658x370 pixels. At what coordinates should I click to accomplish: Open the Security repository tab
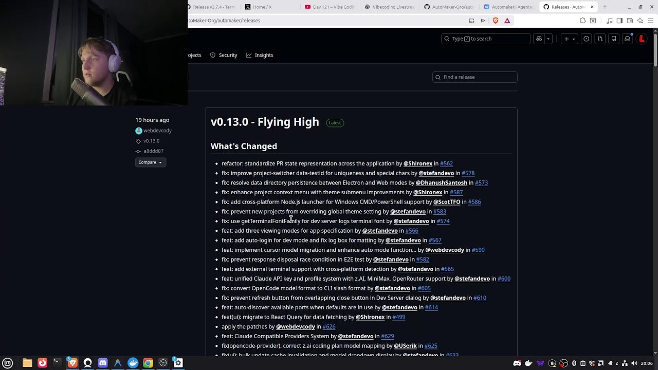coord(224,55)
